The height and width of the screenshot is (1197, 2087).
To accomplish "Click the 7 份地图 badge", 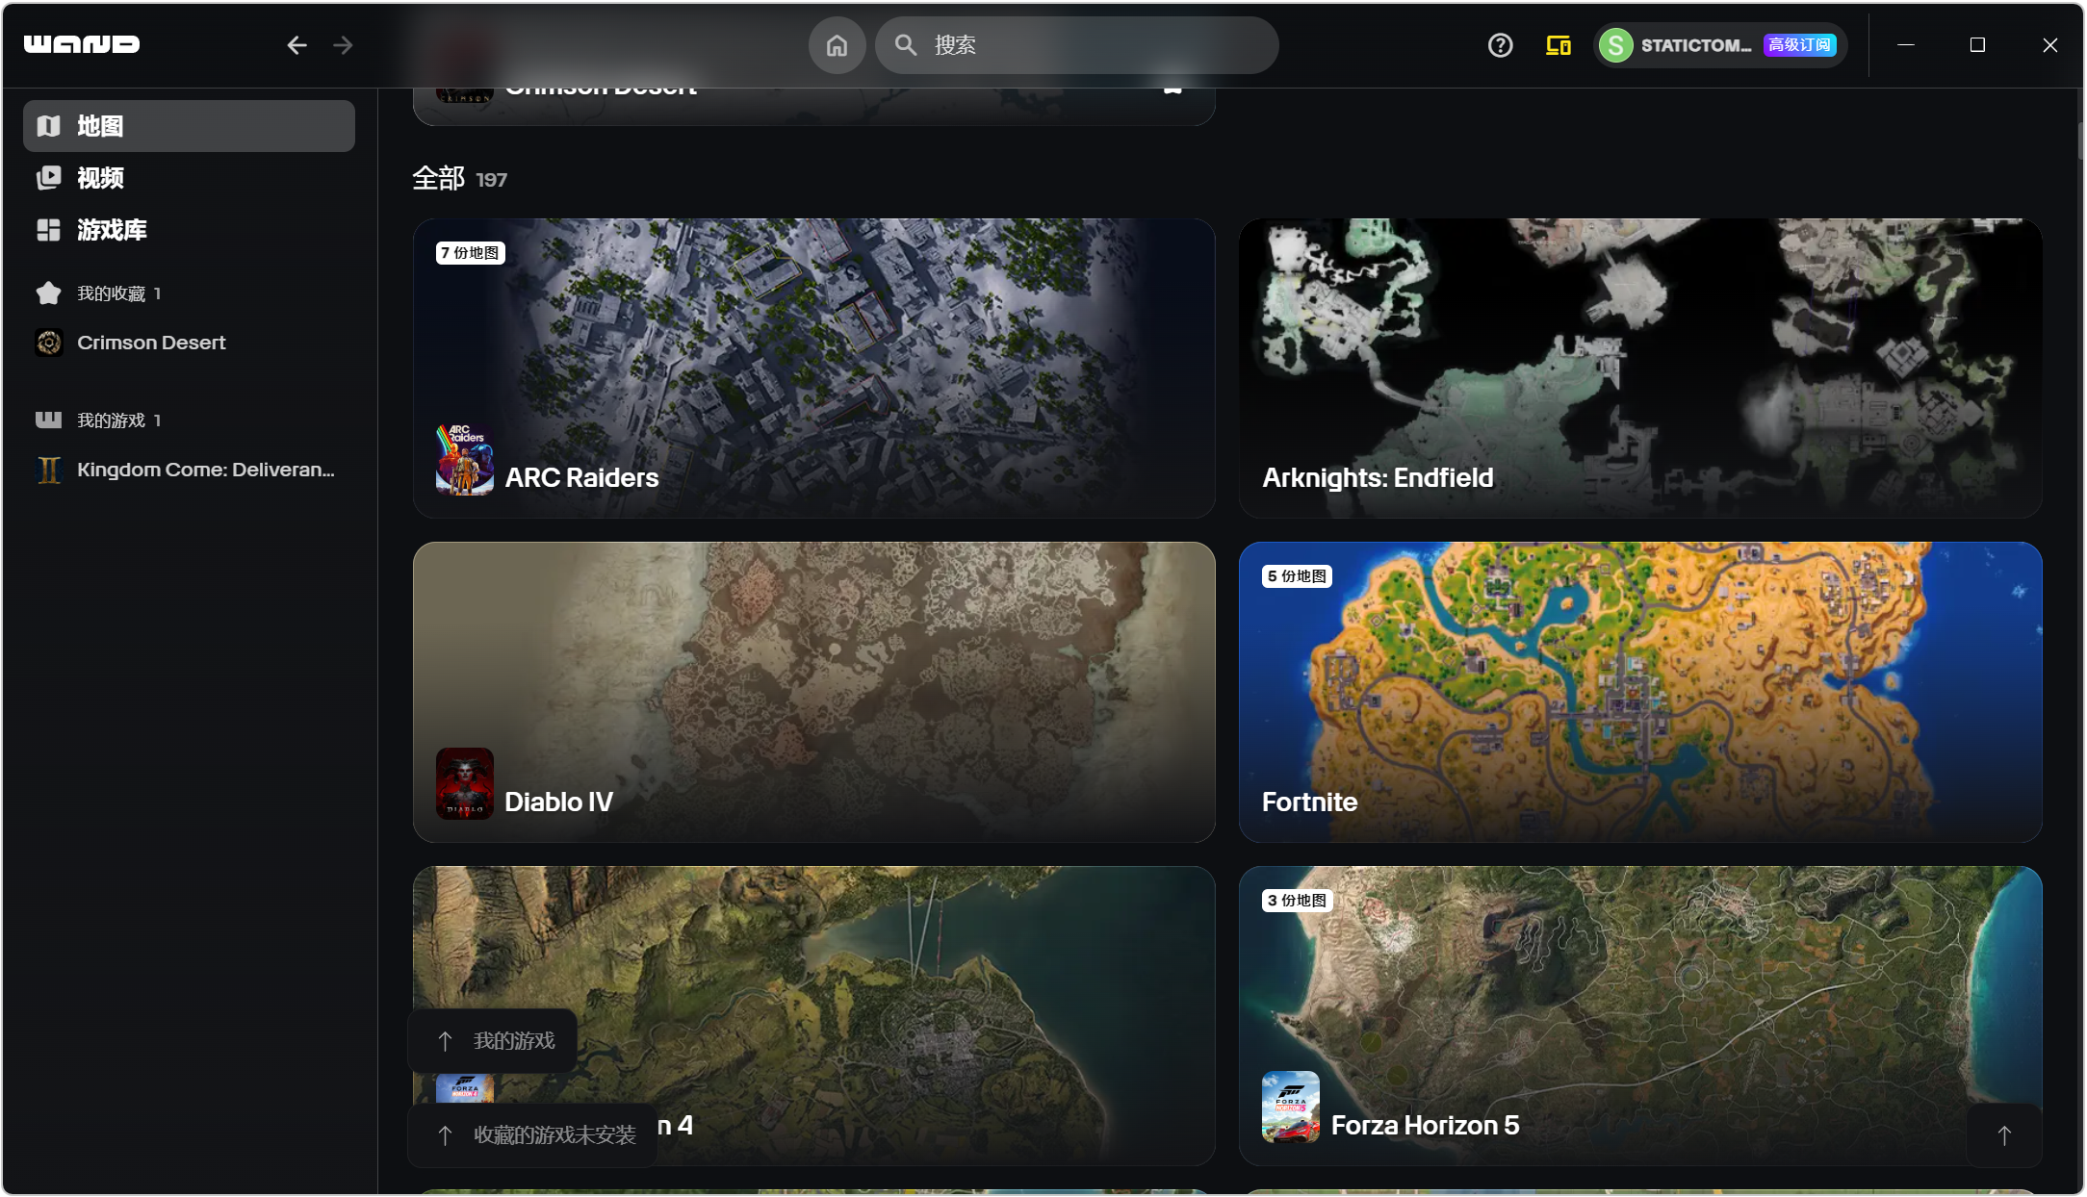I will click(x=471, y=253).
